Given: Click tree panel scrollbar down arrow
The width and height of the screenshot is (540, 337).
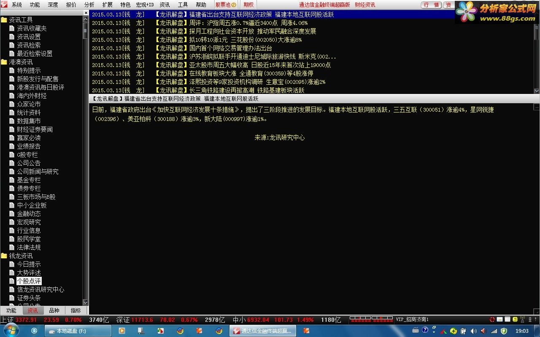Looking at the screenshot, I should pyautogui.click(x=85, y=302).
